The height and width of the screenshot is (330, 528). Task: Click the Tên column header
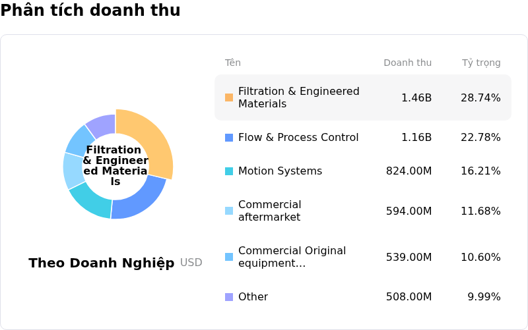[x=232, y=63]
